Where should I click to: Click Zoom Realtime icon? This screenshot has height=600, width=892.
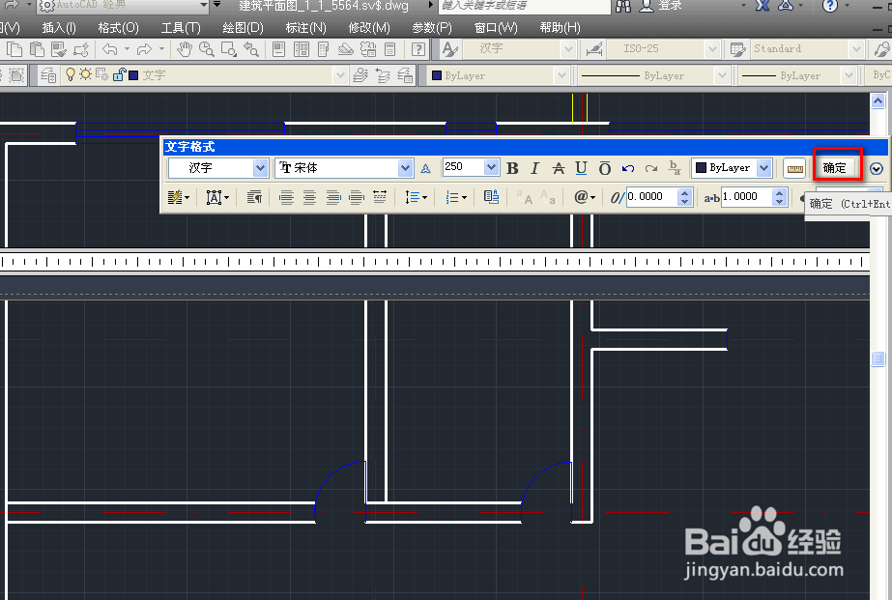tap(206, 49)
